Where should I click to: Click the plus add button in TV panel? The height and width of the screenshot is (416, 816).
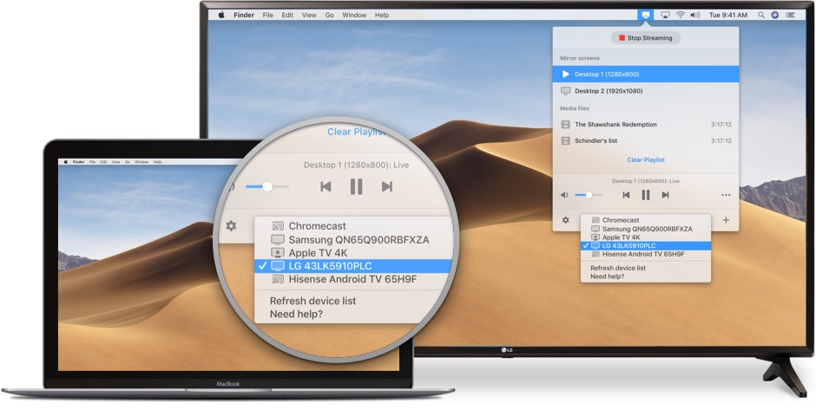coord(726,220)
